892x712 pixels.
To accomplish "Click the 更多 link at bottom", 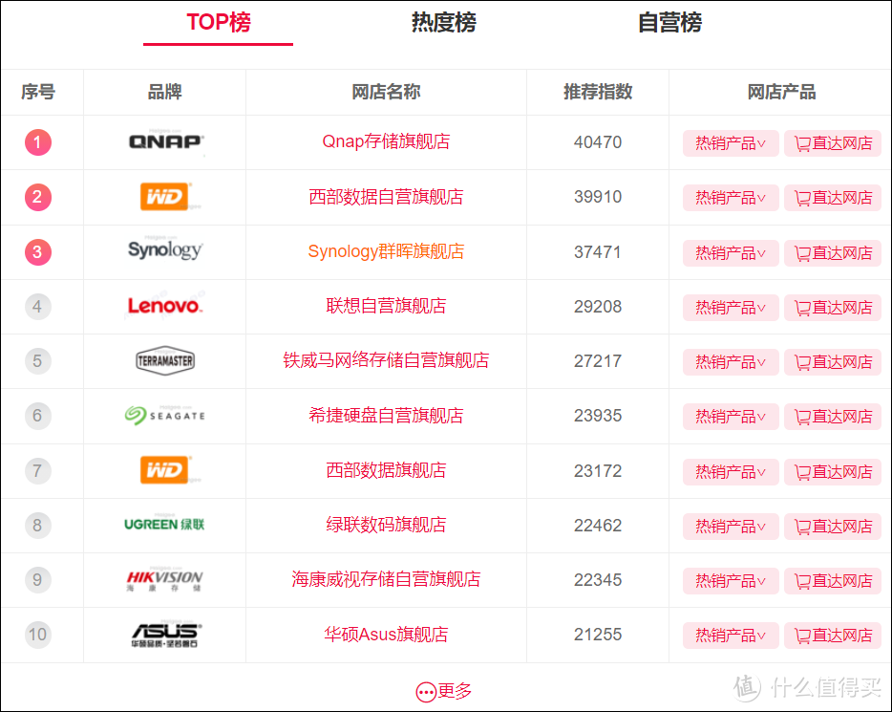I will [x=444, y=691].
